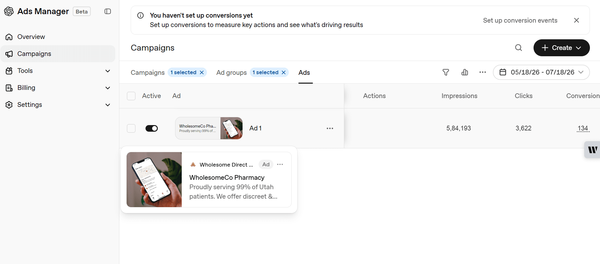Open the Create dropdown button
Screen dimensions: 600x264
(562, 48)
